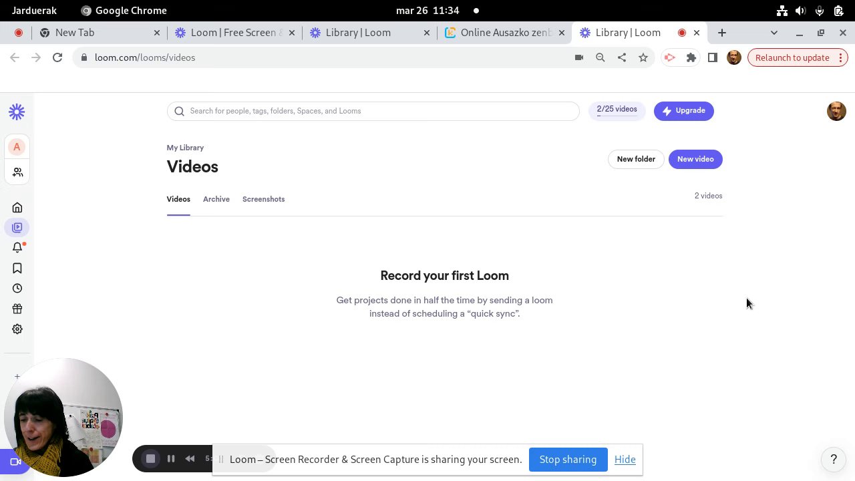This screenshot has width=855, height=481.
Task: Open settings gear in Loom sidebar
Action: (17, 329)
